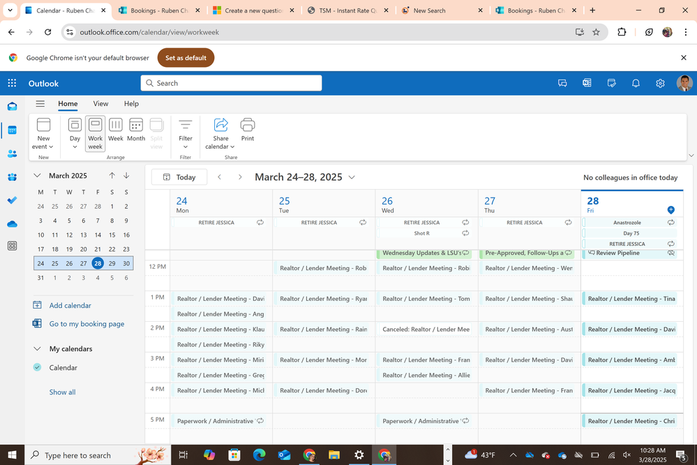Open the Outlook app launcher grid
This screenshot has height=465, width=697.
pyautogui.click(x=12, y=83)
